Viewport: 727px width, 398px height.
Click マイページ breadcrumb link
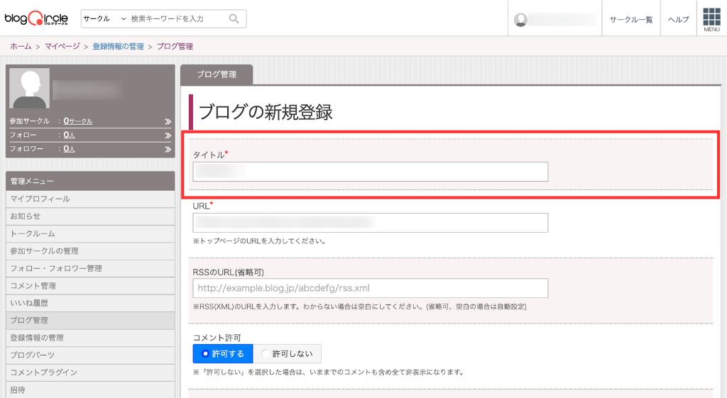[62, 46]
